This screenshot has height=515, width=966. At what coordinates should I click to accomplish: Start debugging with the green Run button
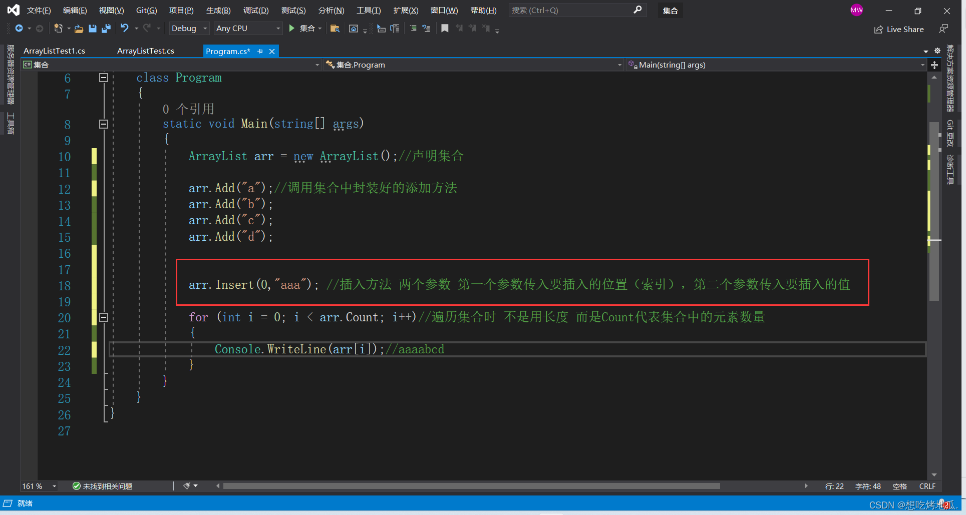point(292,29)
